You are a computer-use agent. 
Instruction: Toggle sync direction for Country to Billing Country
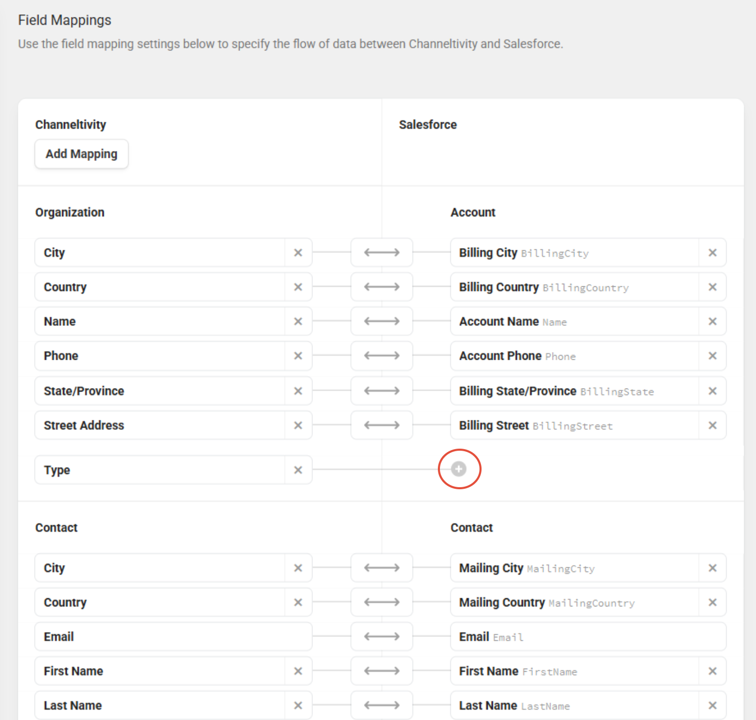point(382,287)
